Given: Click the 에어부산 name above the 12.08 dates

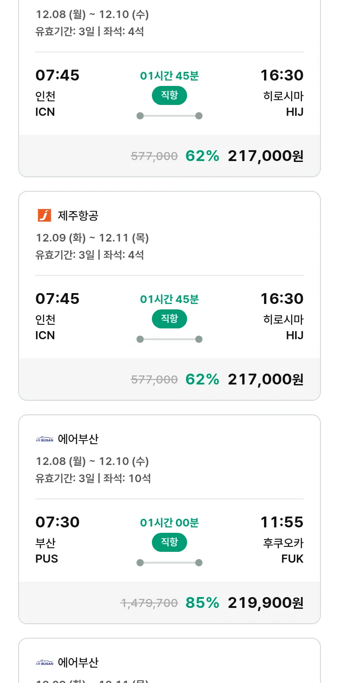Looking at the screenshot, I should 78,439.
